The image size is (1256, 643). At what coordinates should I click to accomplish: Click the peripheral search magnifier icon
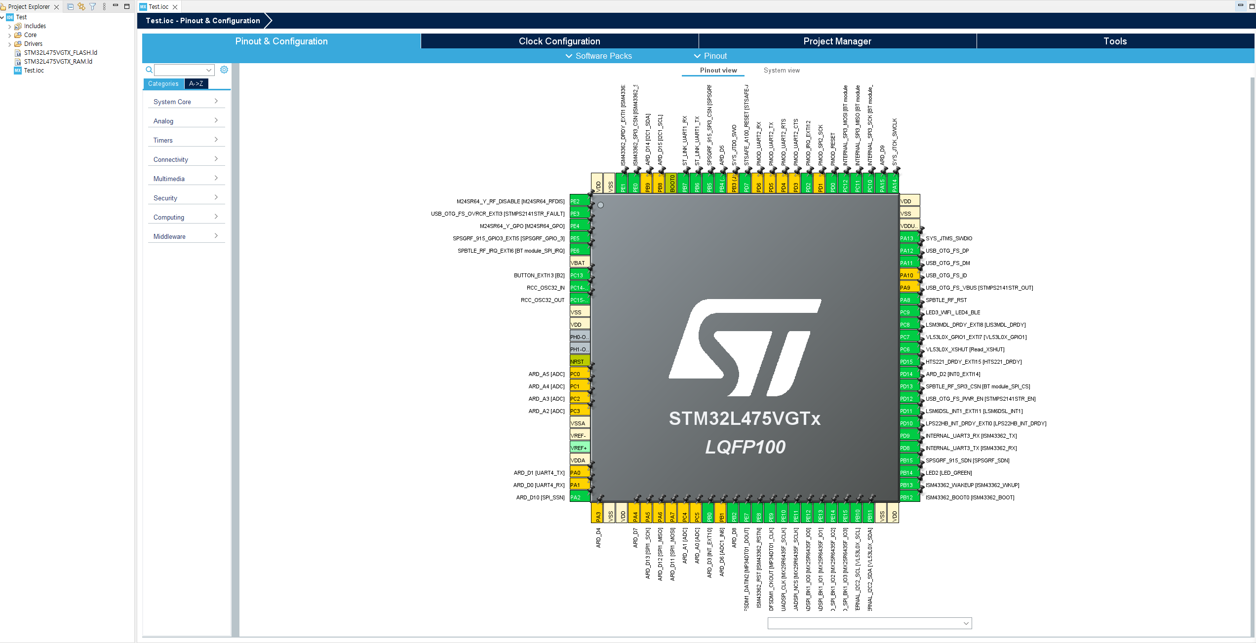point(149,70)
